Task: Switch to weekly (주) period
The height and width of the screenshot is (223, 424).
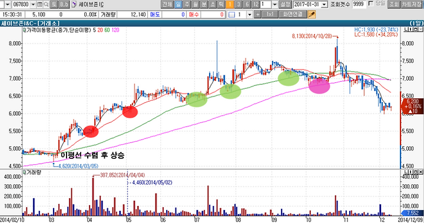Action: [187, 4]
